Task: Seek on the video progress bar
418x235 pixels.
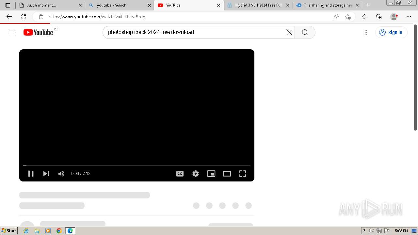Action: tap(137, 165)
